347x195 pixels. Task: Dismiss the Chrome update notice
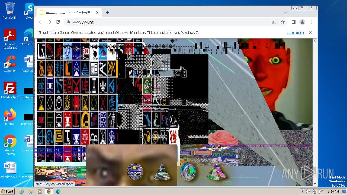click(310, 33)
